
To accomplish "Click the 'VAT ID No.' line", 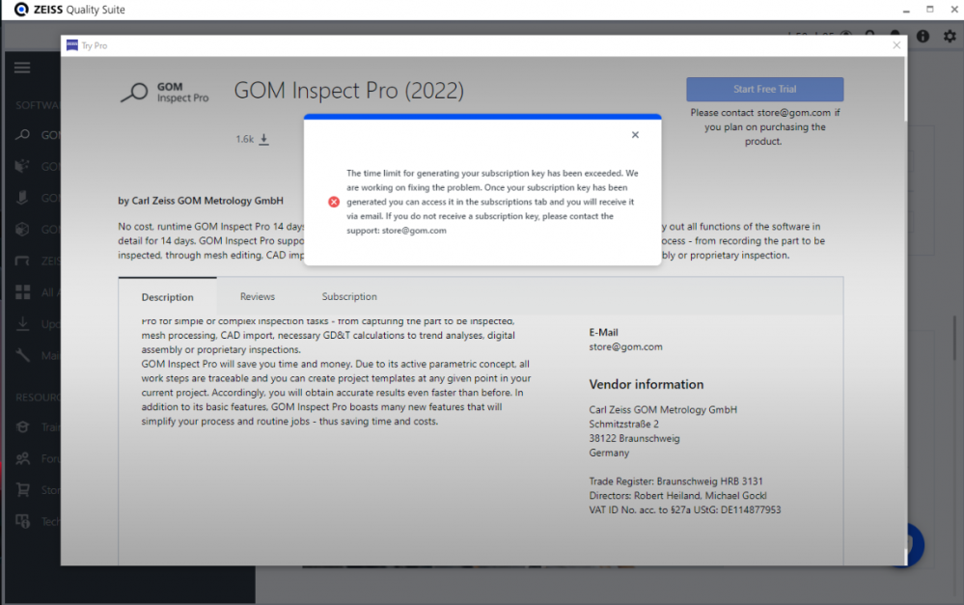I will click(685, 509).
